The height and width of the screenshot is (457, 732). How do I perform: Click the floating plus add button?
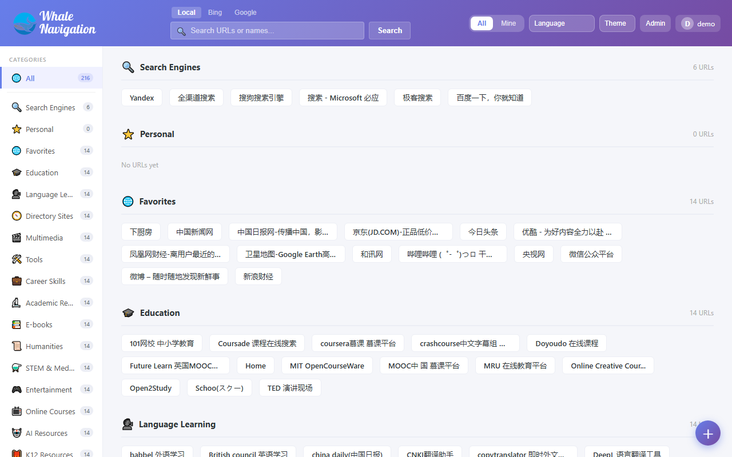pos(708,433)
